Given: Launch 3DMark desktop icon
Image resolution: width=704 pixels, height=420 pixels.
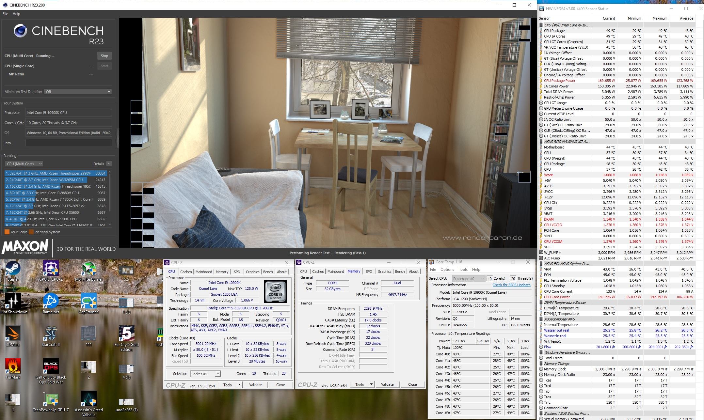Looking at the screenshot, I should (13, 336).
